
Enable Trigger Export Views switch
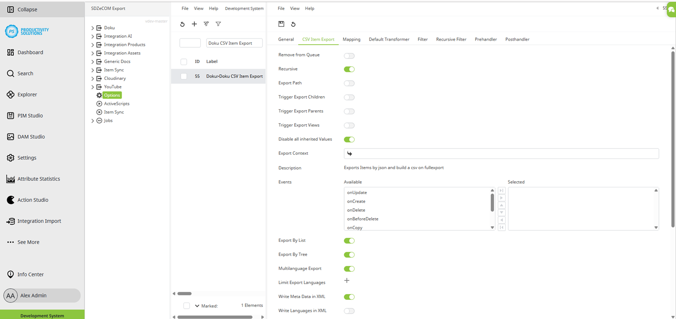[349, 125]
